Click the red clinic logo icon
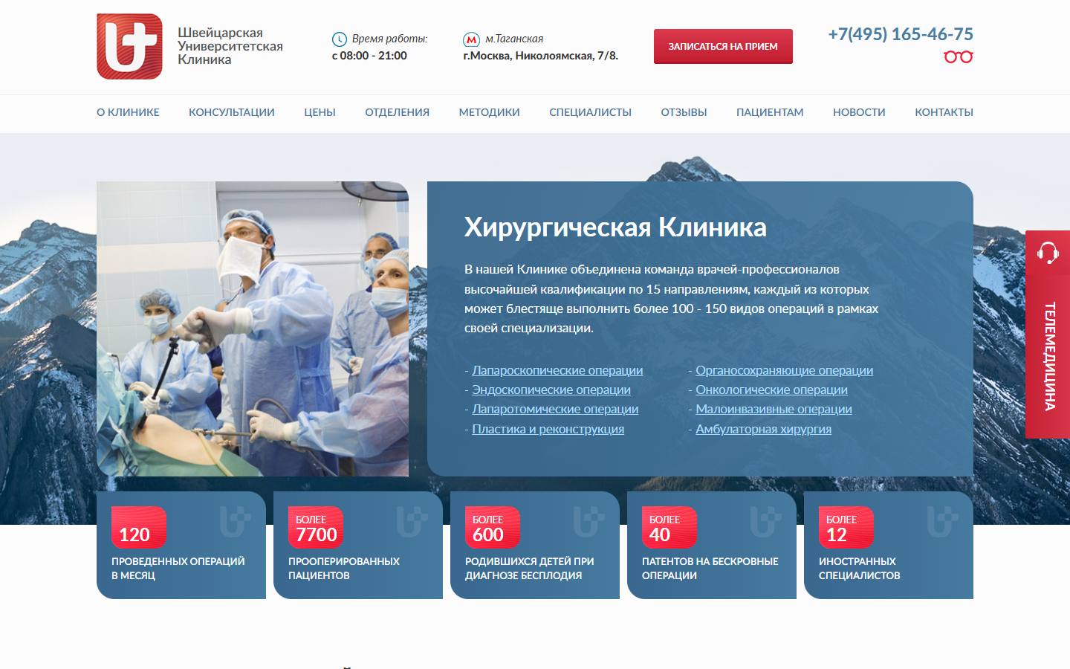The image size is (1070, 669). (129, 46)
